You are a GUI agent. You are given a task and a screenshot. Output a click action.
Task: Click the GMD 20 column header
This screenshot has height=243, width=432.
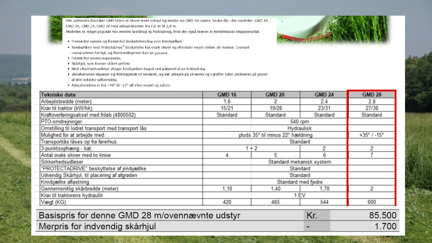(x=275, y=95)
